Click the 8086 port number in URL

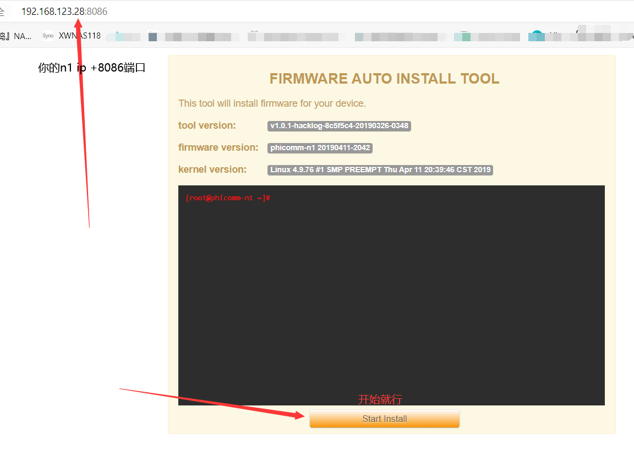click(x=97, y=12)
